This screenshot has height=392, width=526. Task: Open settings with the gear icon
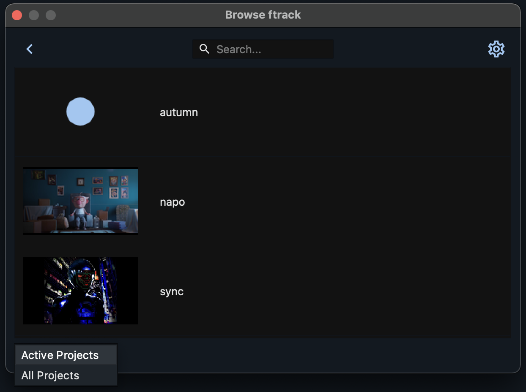click(x=496, y=49)
